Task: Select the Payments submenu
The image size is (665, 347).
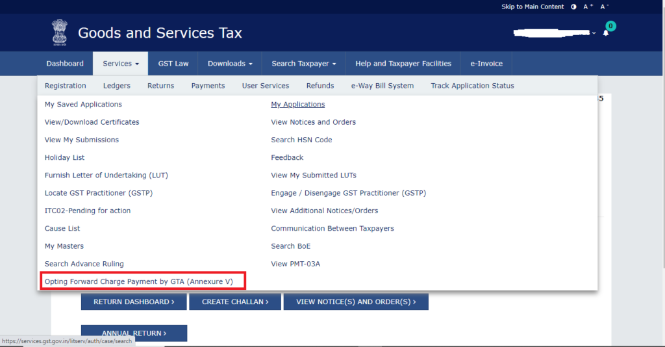Action: [208, 86]
